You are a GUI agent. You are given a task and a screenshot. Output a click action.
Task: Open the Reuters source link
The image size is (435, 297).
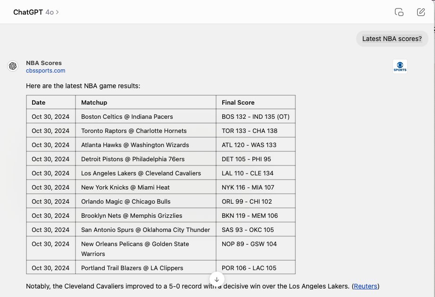click(365, 286)
